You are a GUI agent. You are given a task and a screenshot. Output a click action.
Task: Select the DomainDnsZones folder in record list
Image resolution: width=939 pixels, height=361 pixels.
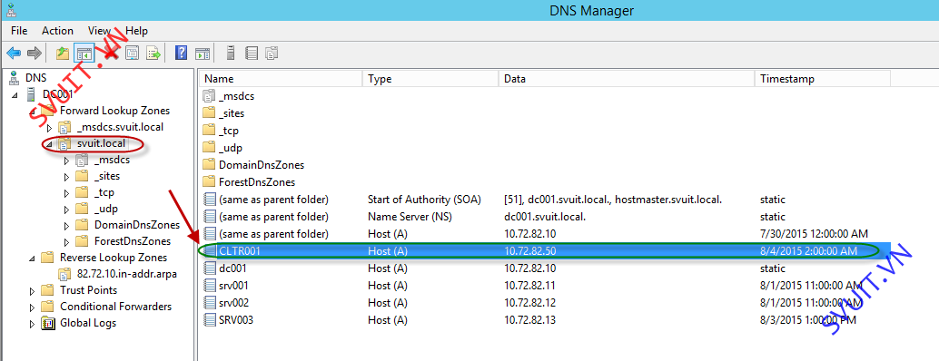point(262,165)
